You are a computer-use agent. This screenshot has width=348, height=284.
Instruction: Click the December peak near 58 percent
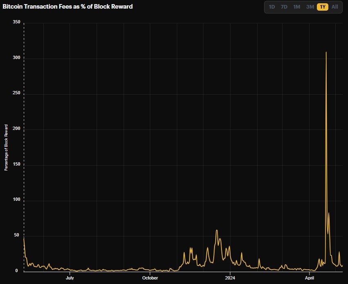217,230
